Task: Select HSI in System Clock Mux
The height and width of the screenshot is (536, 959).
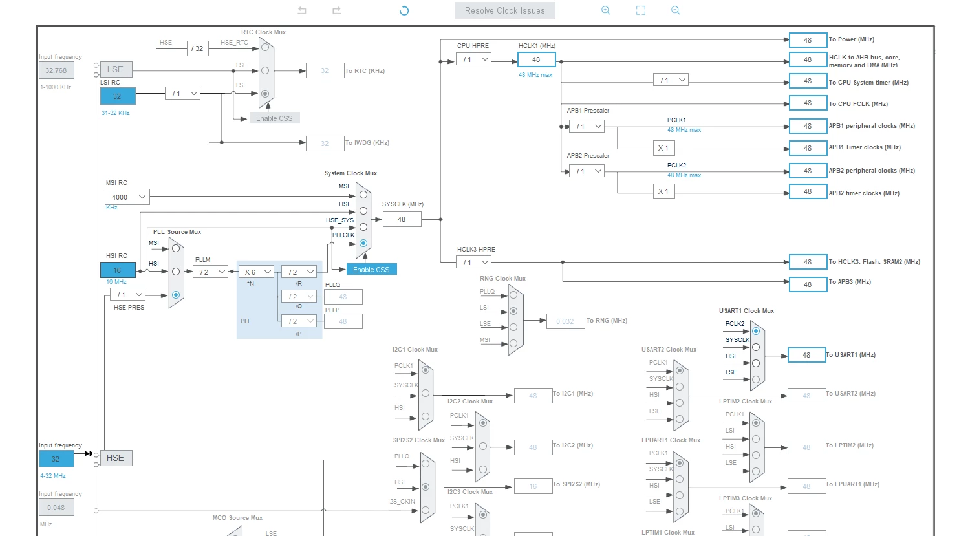Action: pos(363,211)
